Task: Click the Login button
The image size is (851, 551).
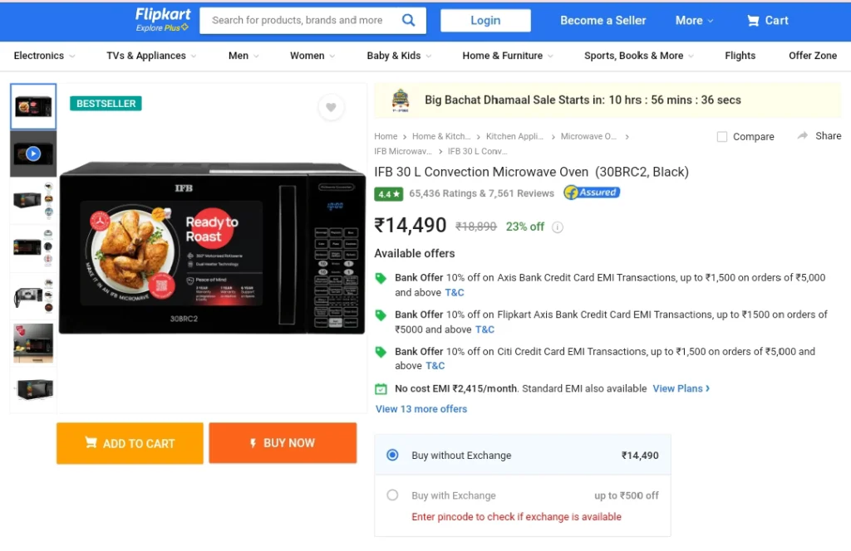Action: 485,21
